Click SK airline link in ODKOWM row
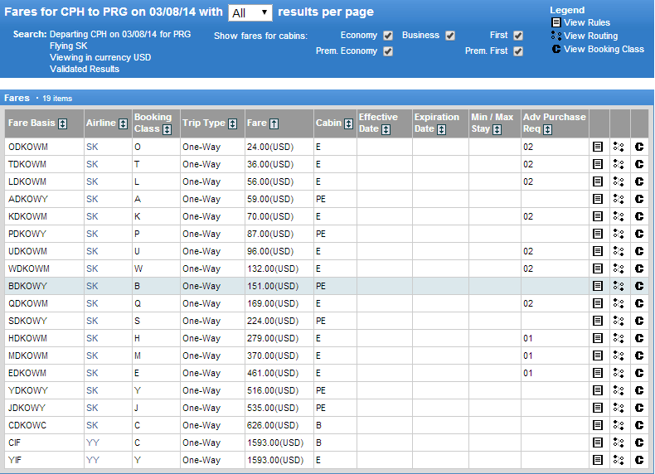The height and width of the screenshot is (474, 655). (x=92, y=147)
